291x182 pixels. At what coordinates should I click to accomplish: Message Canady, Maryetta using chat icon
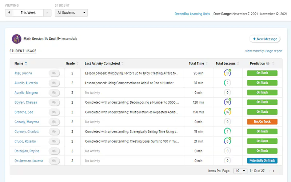54,122
